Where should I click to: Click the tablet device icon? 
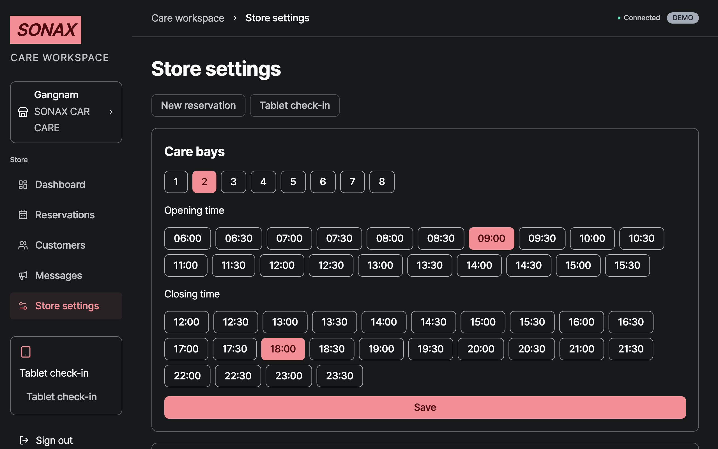(26, 352)
